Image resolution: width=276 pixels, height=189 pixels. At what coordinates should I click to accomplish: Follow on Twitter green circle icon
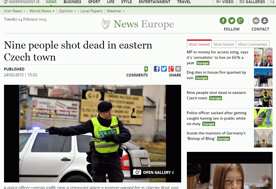(x=232, y=21)
